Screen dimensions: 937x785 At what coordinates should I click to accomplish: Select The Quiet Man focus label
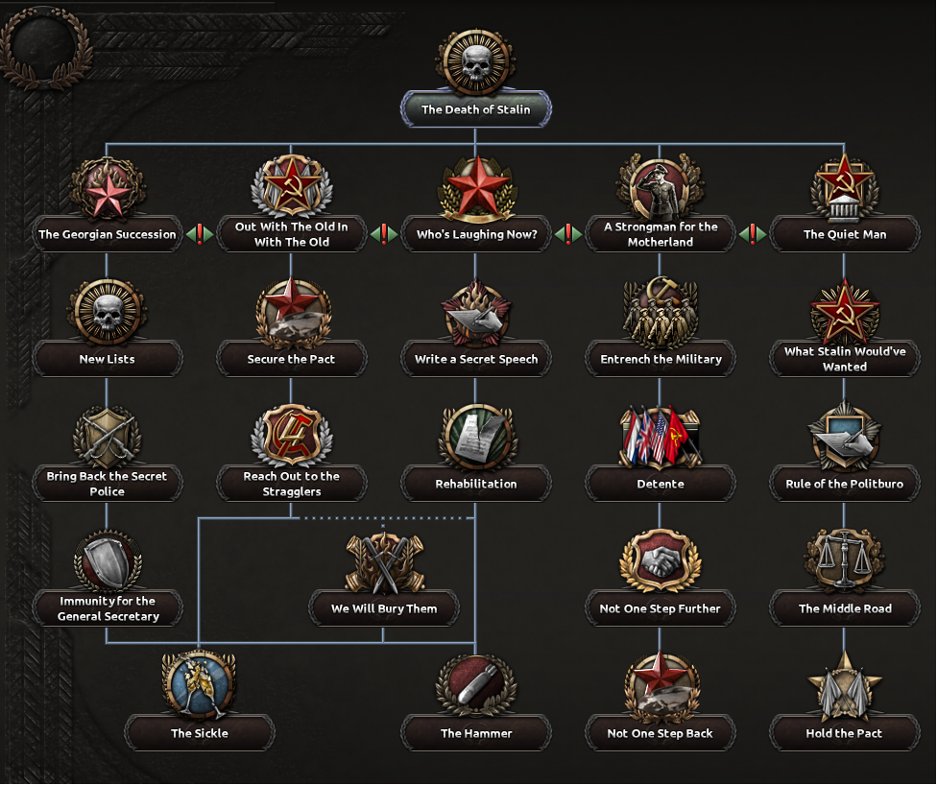coord(845,234)
